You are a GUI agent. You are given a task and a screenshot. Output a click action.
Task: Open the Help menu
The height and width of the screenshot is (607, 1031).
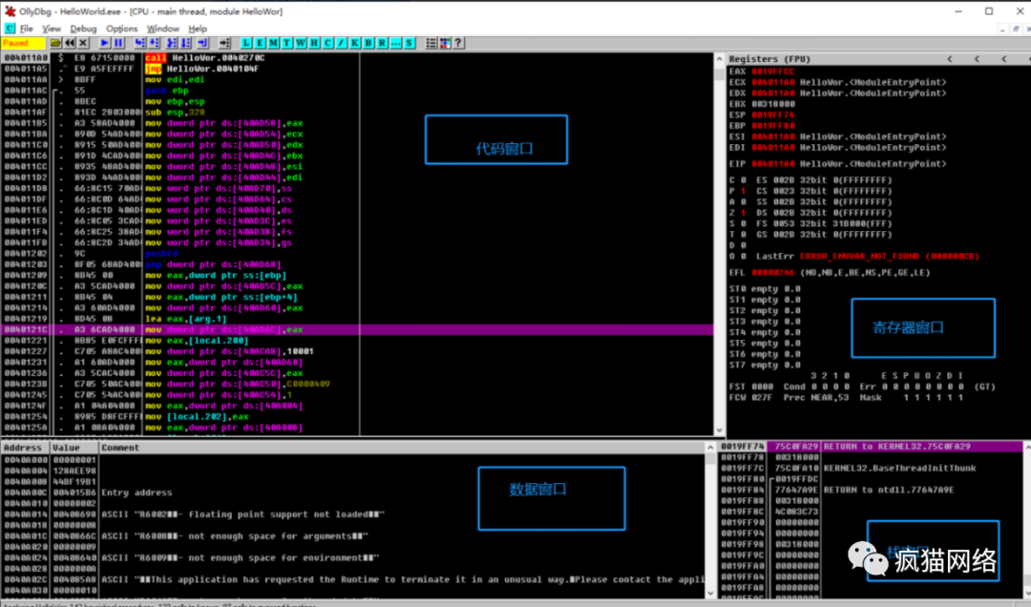pos(198,29)
